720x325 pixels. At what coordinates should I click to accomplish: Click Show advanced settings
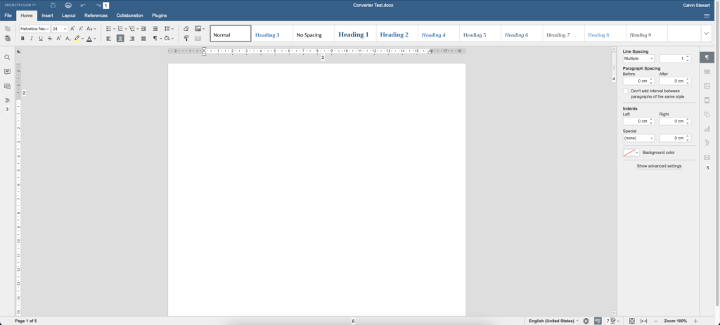659,166
